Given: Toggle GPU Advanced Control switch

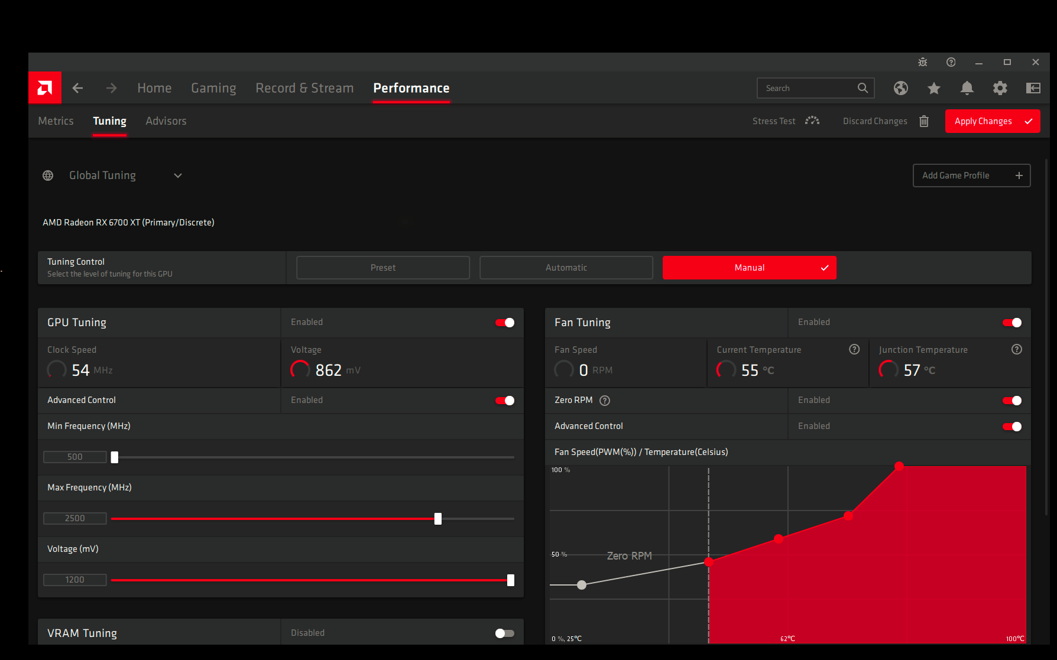Looking at the screenshot, I should coord(505,401).
